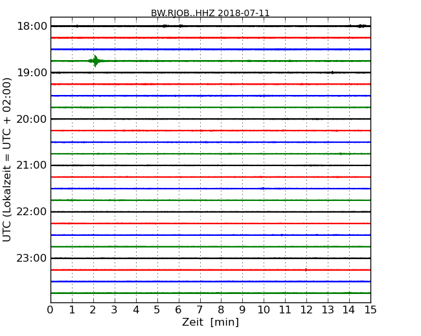Click the x-axis tick label 11

point(285,310)
